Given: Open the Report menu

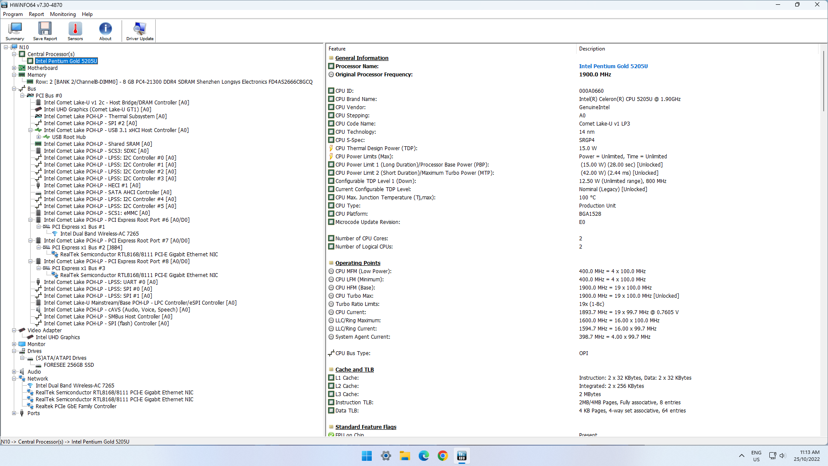Looking at the screenshot, I should tap(36, 14).
